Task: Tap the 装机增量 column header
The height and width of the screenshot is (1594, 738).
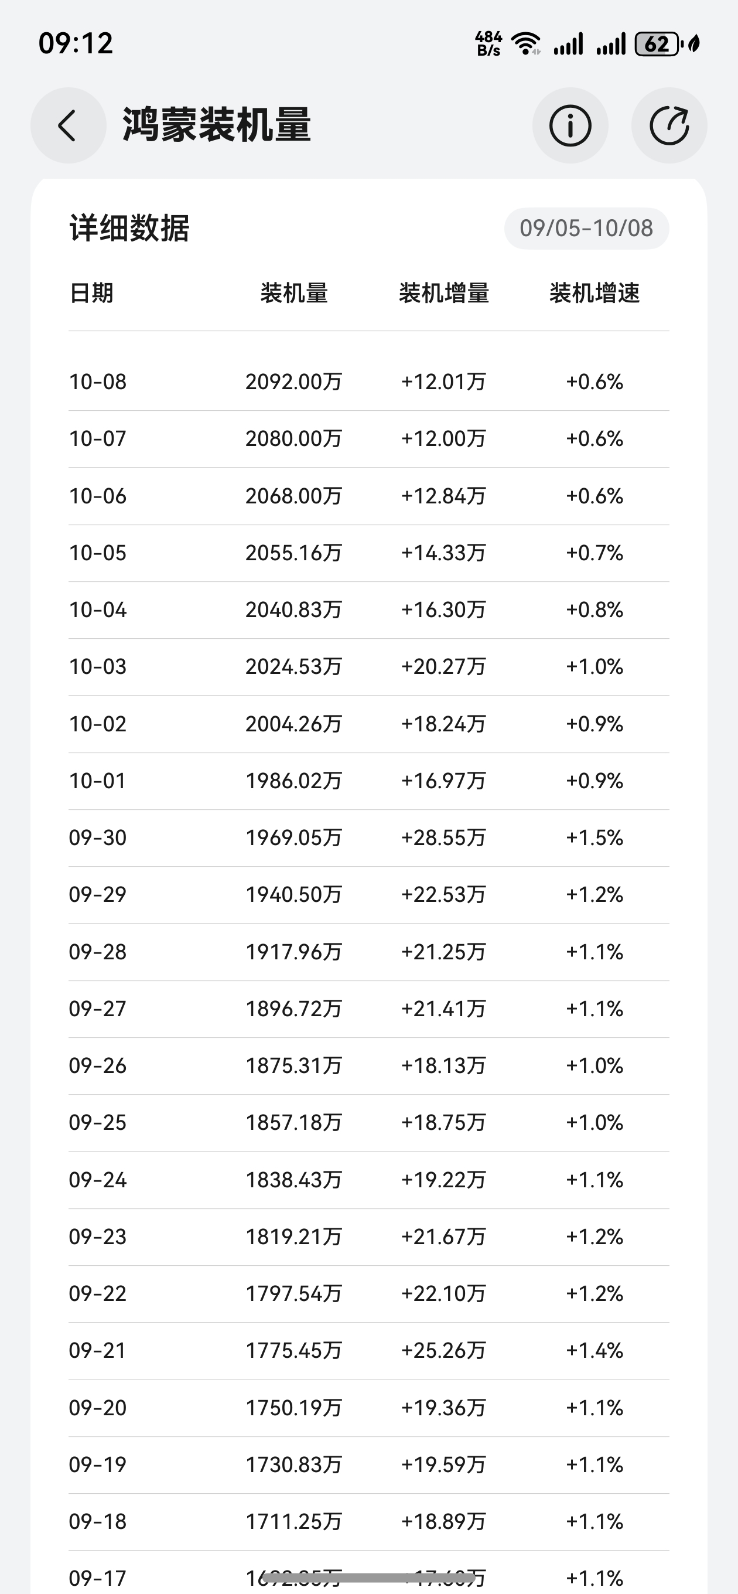Action: 443,292
